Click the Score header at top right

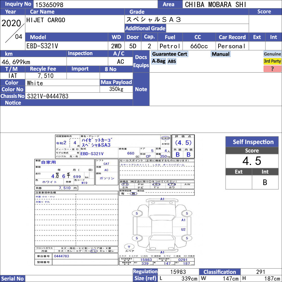coord(264,12)
